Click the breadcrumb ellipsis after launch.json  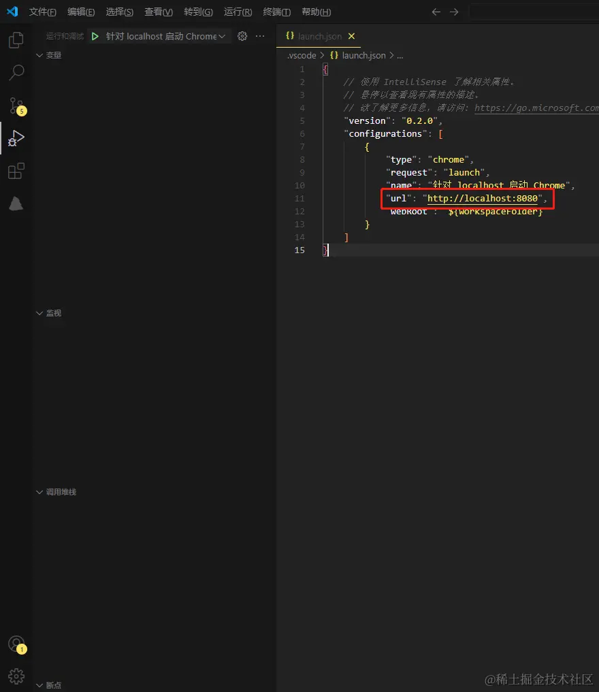400,56
